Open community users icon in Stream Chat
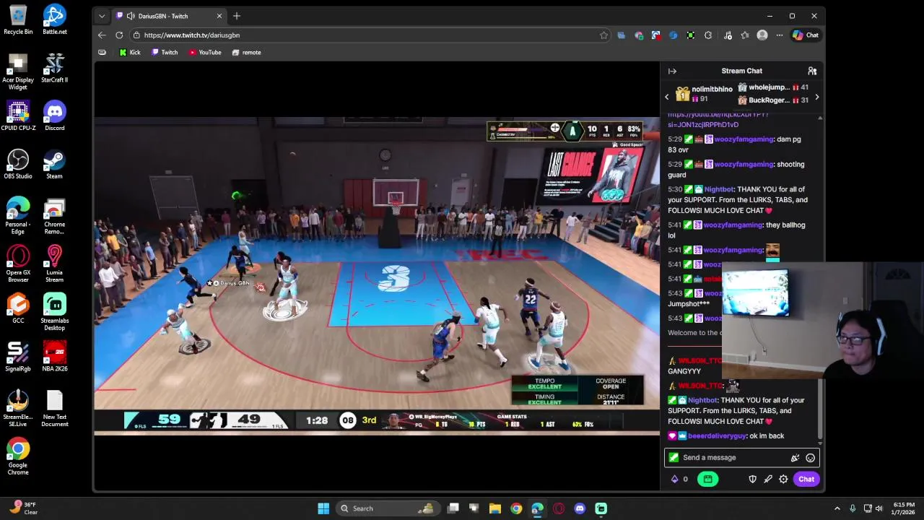Image resolution: width=924 pixels, height=520 pixels. 812,71
